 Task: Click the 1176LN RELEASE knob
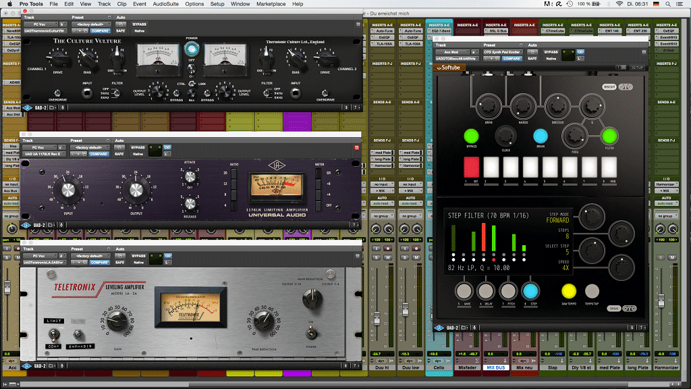click(x=190, y=204)
